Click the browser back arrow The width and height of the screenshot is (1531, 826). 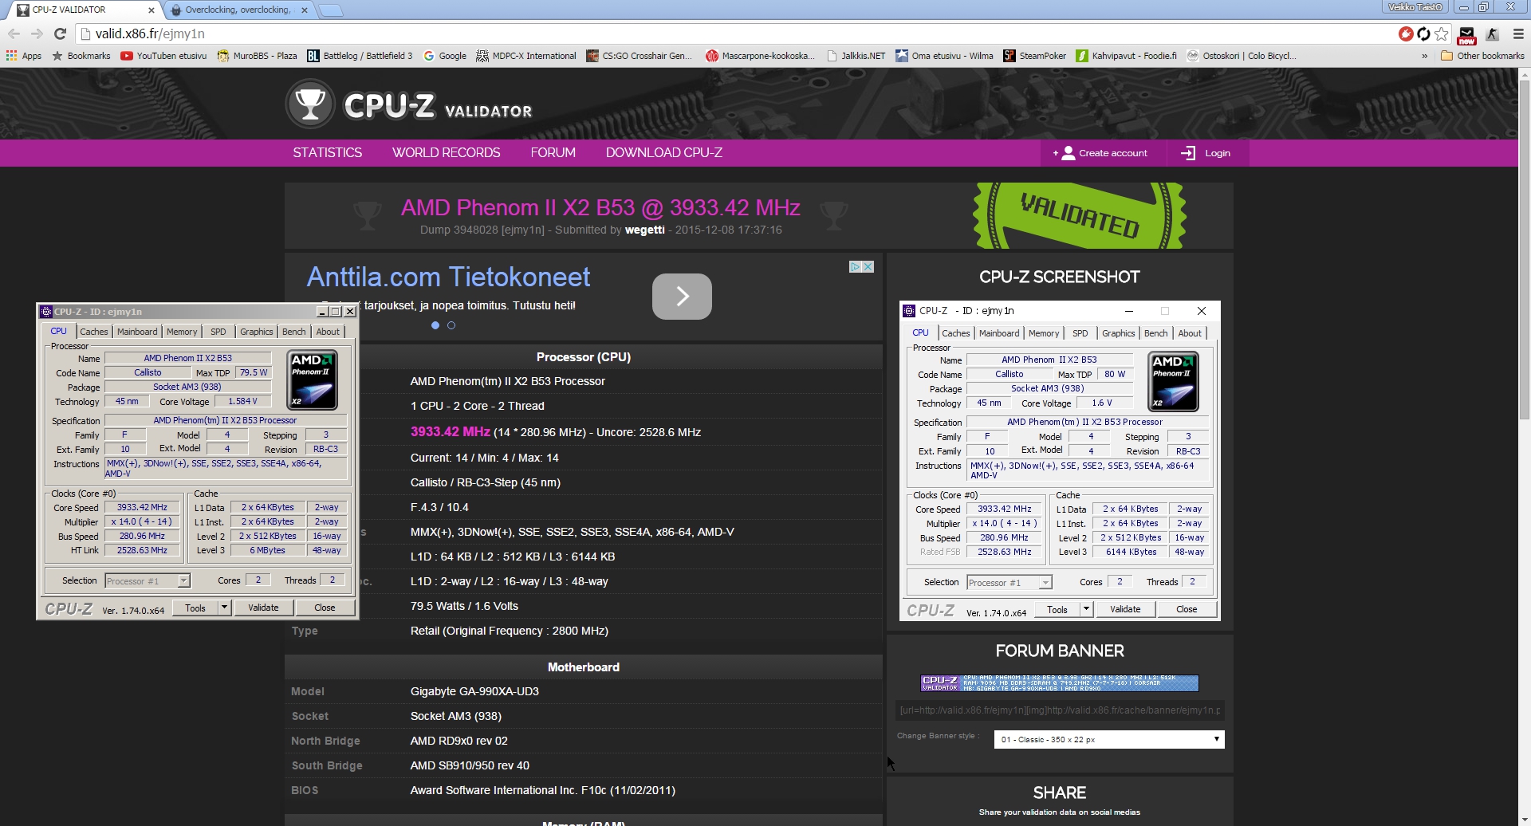(14, 33)
